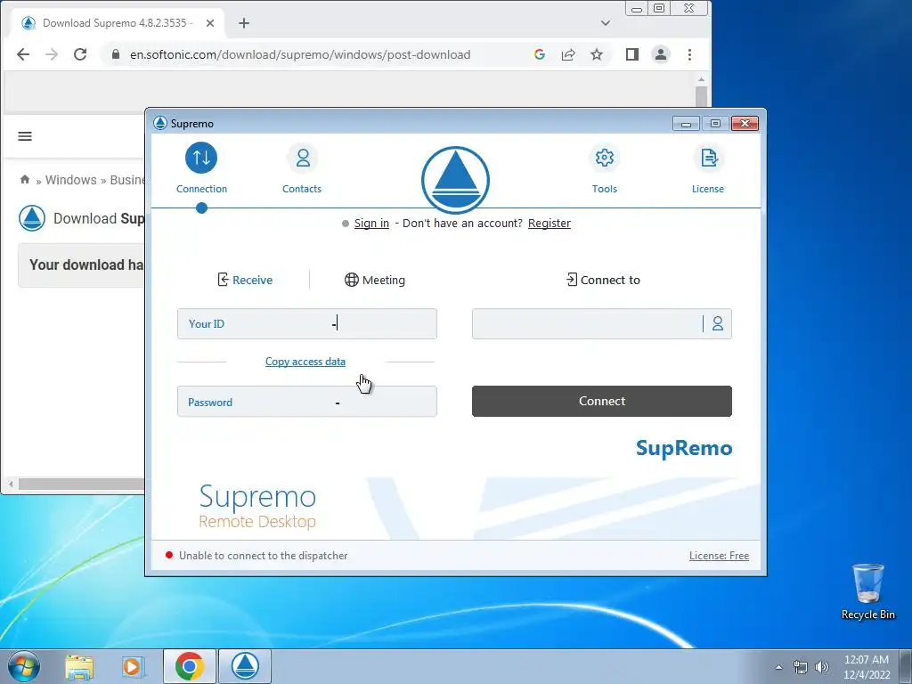912x684 pixels.
Task: Click the Copy access data link
Action: (305, 362)
